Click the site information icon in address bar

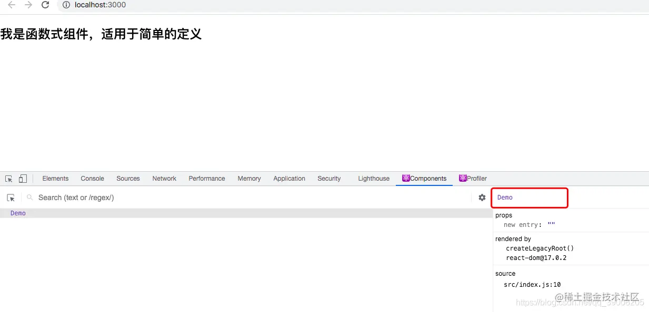click(x=66, y=5)
